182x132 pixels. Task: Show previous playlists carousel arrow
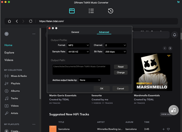[165, 48]
